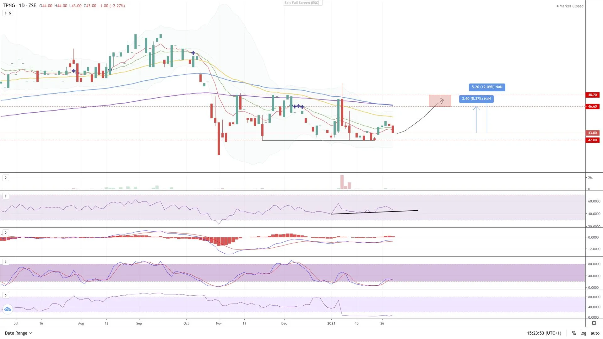This screenshot has height=339, width=603.
Task: Click the TPNG symbol name
Action: tap(9, 6)
